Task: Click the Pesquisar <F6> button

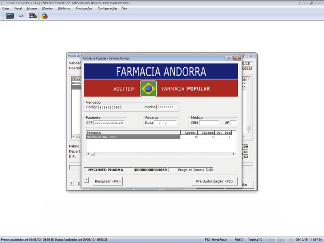Action: tap(108, 181)
